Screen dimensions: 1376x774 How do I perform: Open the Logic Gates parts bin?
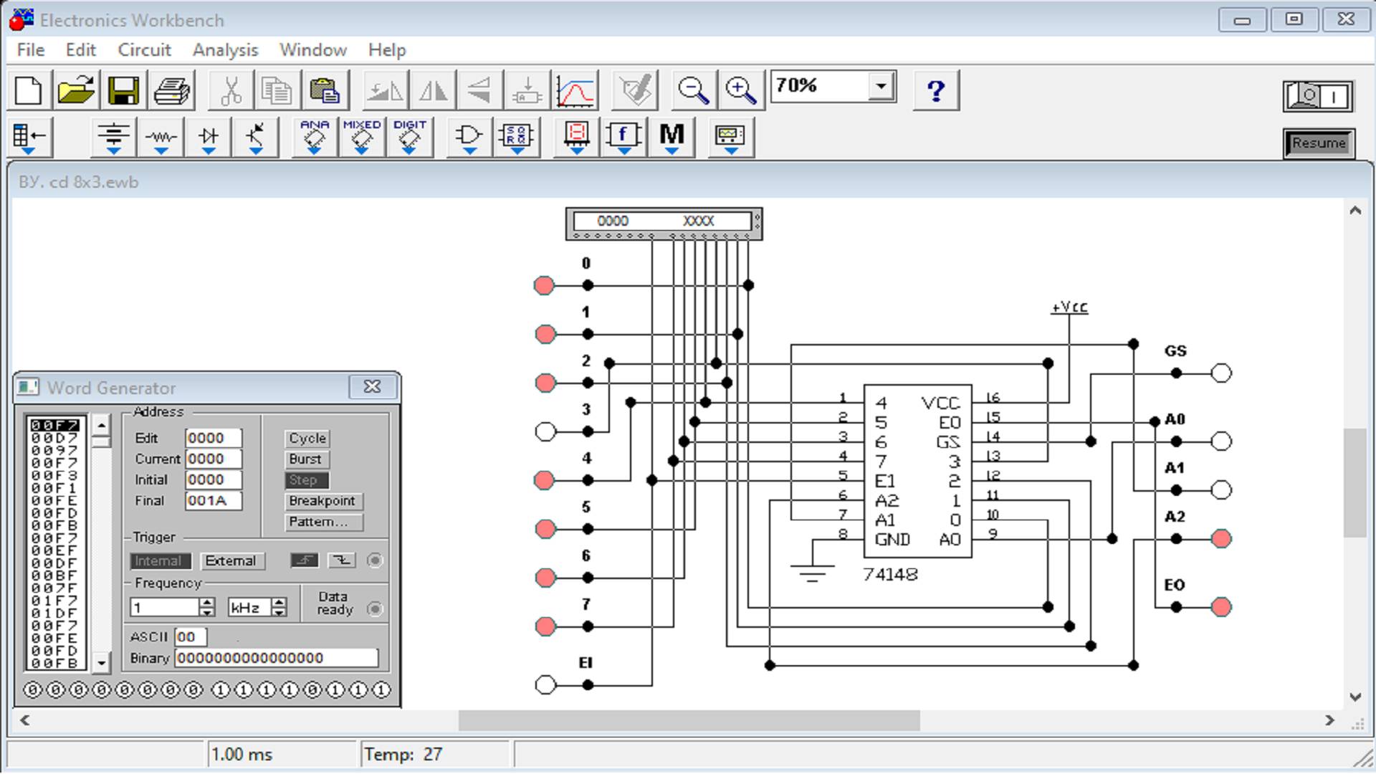468,136
